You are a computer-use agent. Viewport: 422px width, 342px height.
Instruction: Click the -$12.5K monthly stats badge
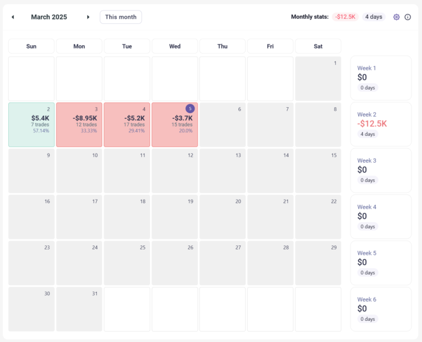click(x=345, y=16)
